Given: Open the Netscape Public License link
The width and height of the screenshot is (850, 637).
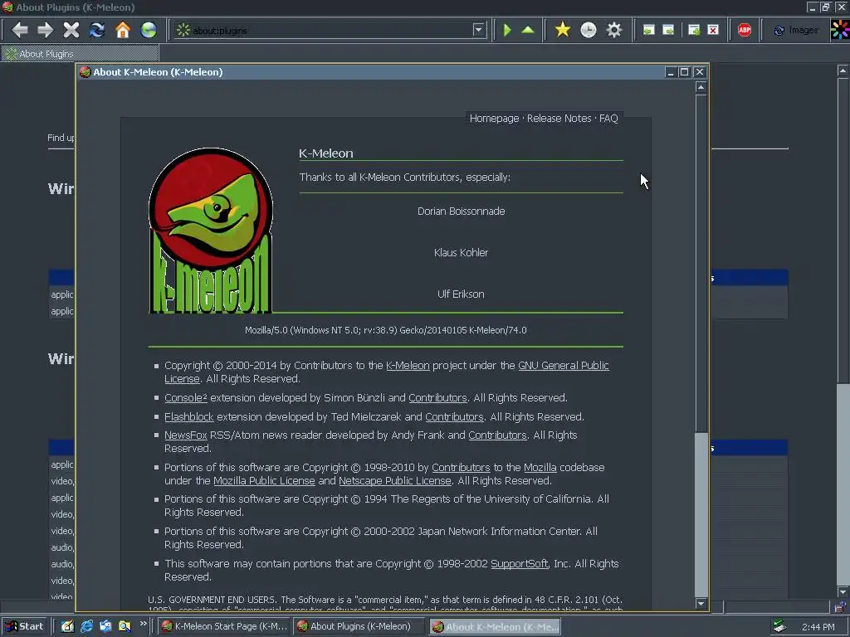Looking at the screenshot, I should point(394,480).
